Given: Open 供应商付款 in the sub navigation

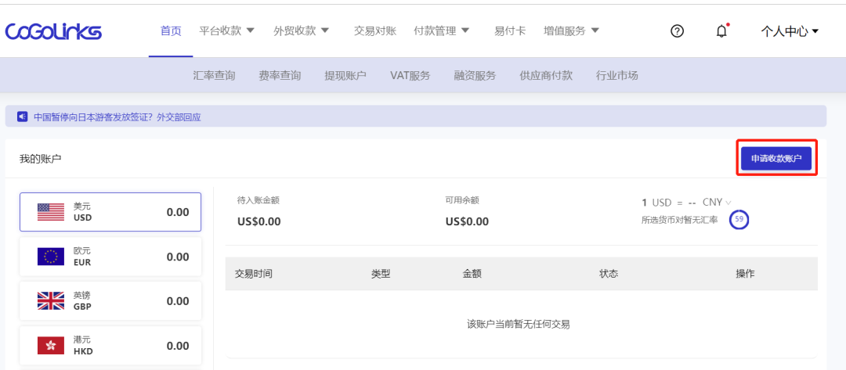Looking at the screenshot, I should pyautogui.click(x=546, y=75).
